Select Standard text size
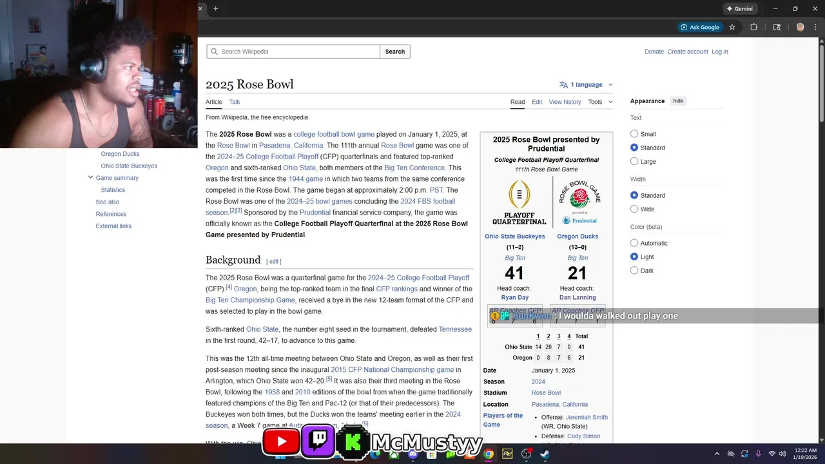The width and height of the screenshot is (825, 464). coord(634,148)
